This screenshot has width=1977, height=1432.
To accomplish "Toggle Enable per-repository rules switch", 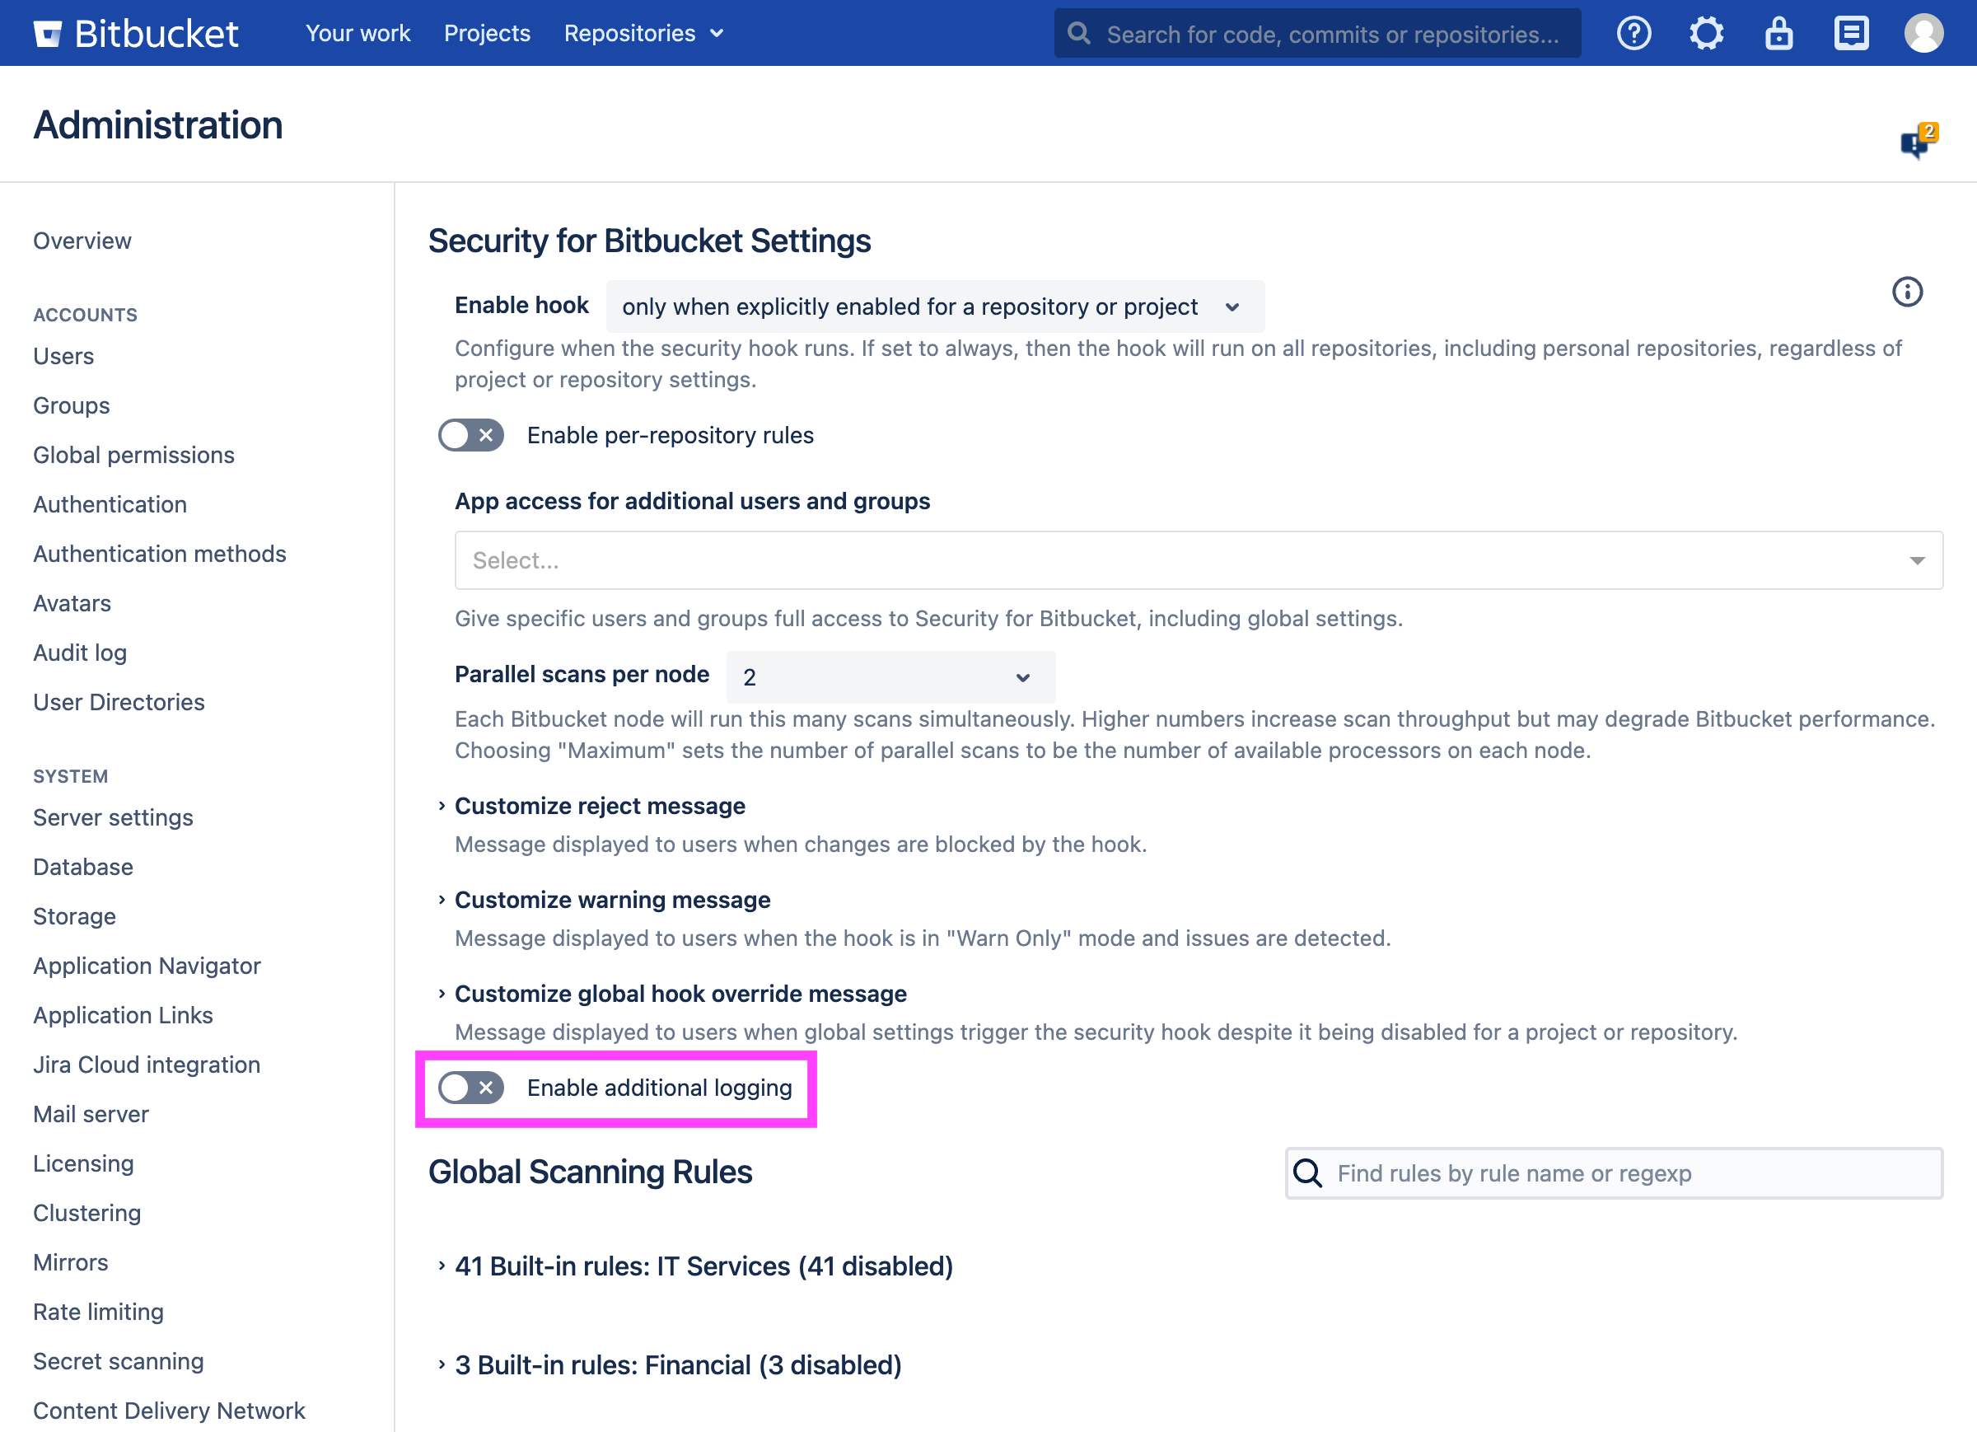I will pos(470,435).
